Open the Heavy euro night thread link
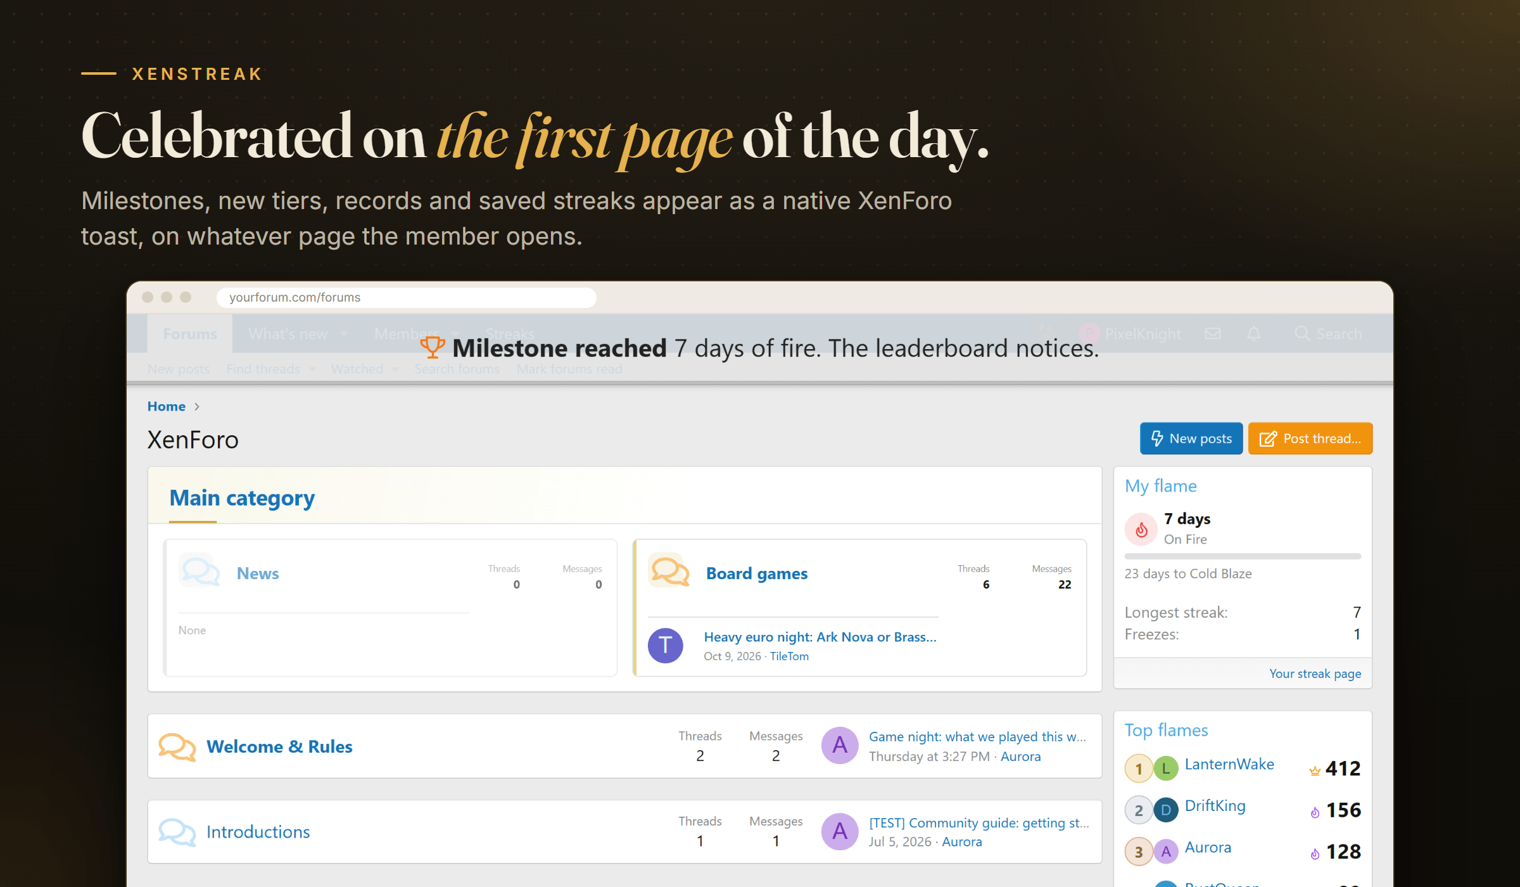1520x887 pixels. [820, 637]
